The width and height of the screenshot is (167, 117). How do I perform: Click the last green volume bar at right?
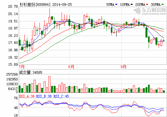pos(164,91)
